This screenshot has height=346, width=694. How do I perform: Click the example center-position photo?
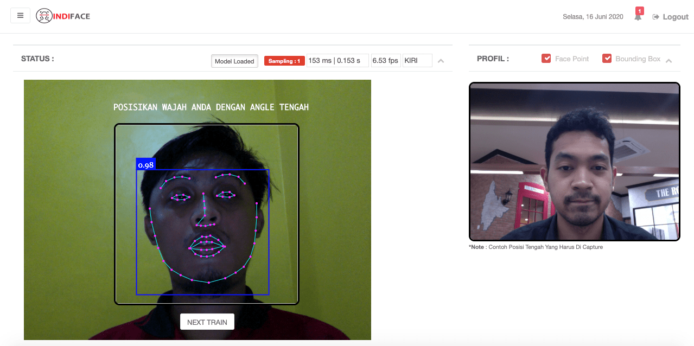[574, 162]
